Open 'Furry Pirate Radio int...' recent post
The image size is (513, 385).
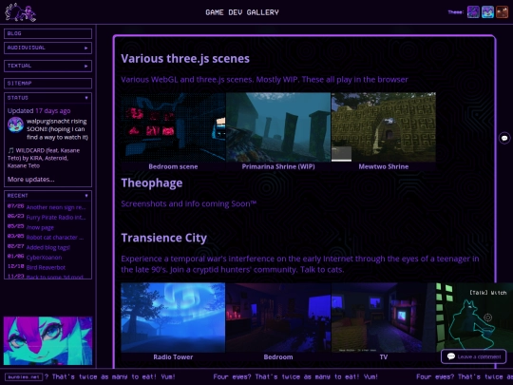tap(56, 218)
